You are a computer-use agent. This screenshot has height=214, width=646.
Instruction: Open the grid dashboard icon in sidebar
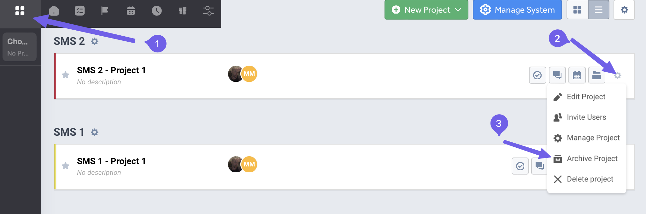click(20, 11)
